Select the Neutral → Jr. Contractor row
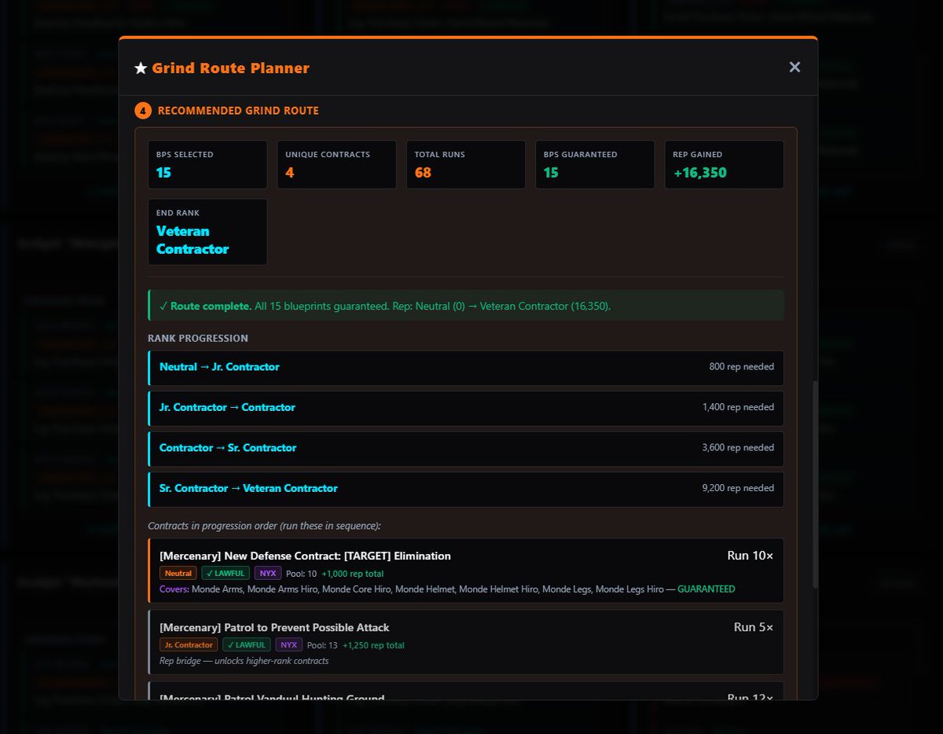The width and height of the screenshot is (943, 734). pos(466,367)
